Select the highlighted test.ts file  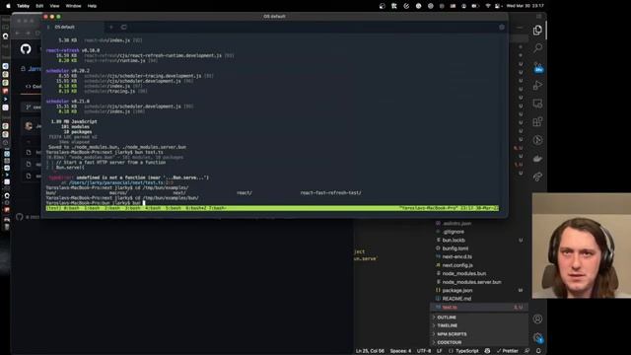click(x=479, y=307)
